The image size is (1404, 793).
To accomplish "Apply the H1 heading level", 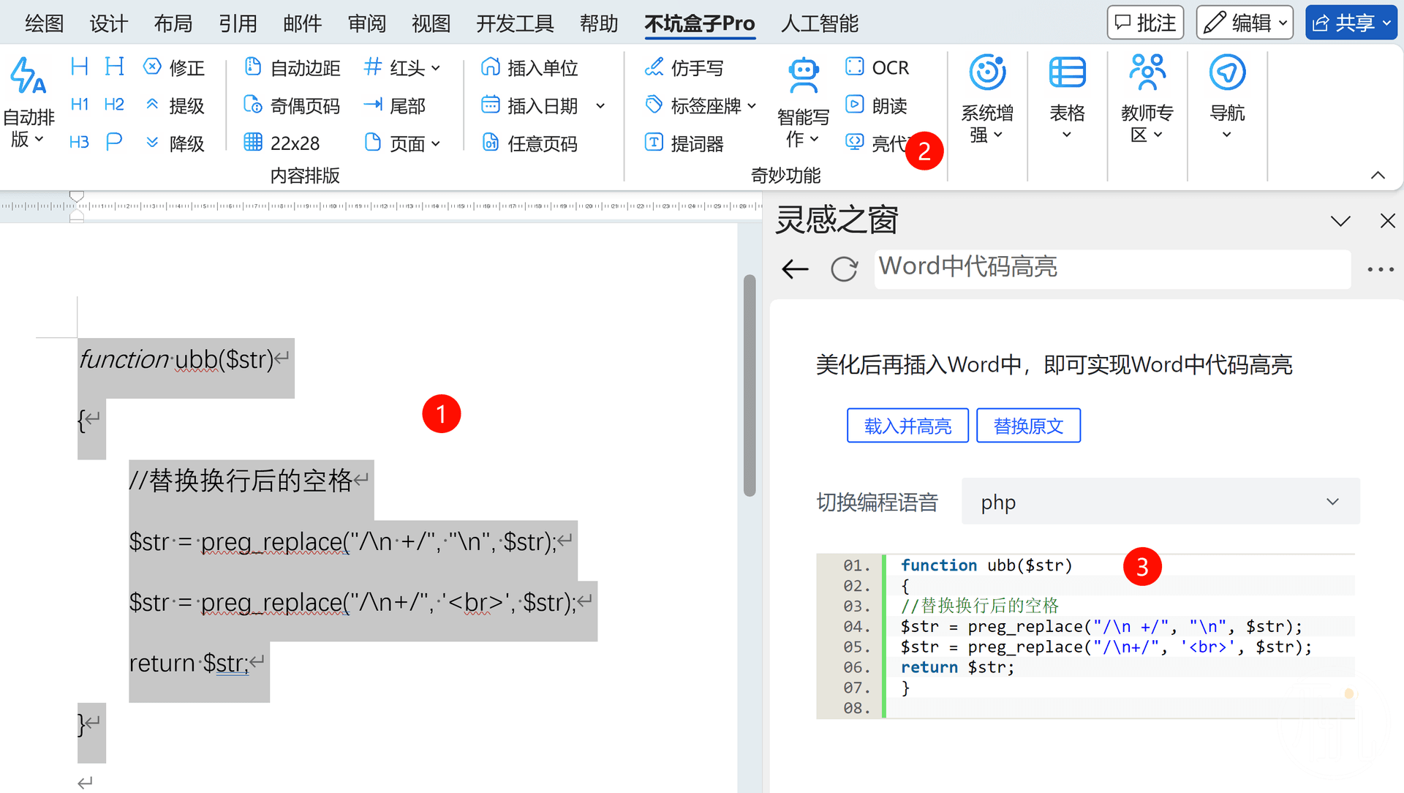I will coord(79,105).
